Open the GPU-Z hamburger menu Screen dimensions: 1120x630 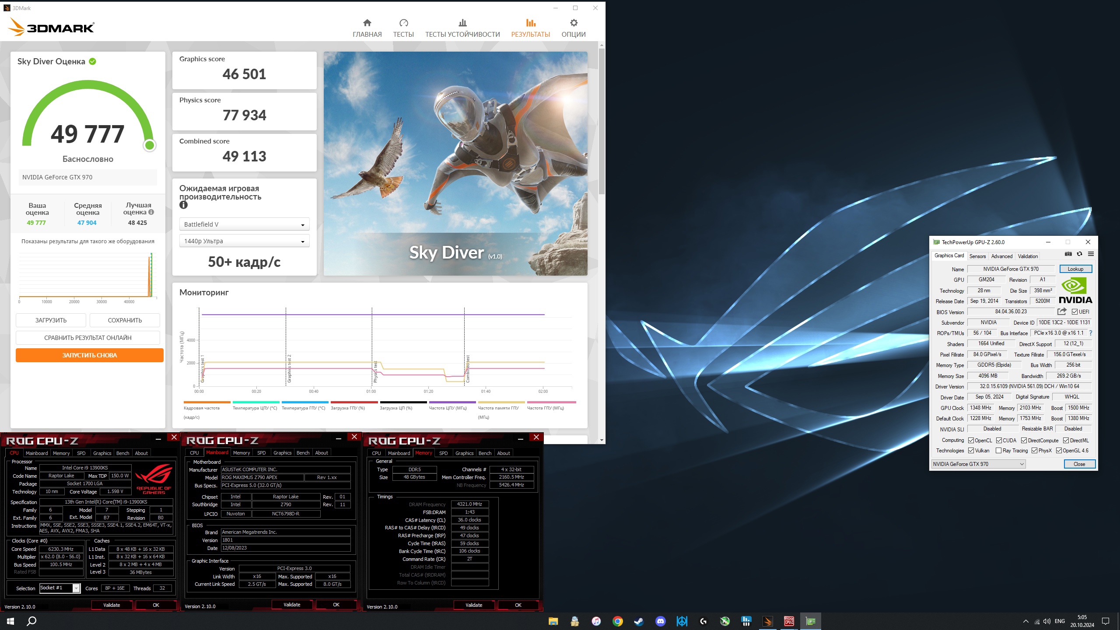(1091, 254)
